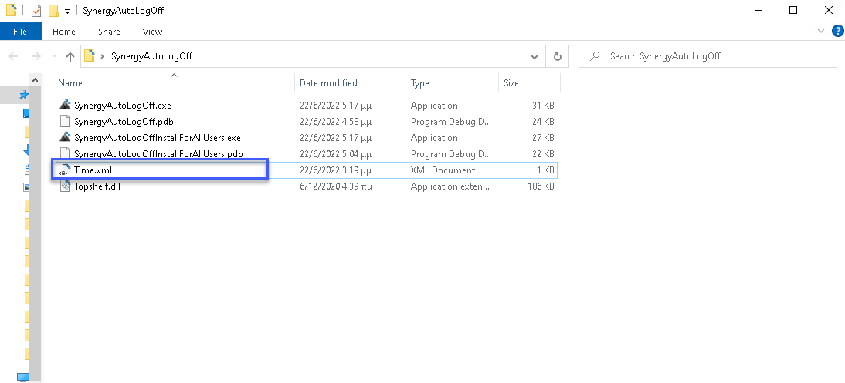
Task: Open Customize Quick Access Toolbar dropdown
Action: tap(67, 11)
